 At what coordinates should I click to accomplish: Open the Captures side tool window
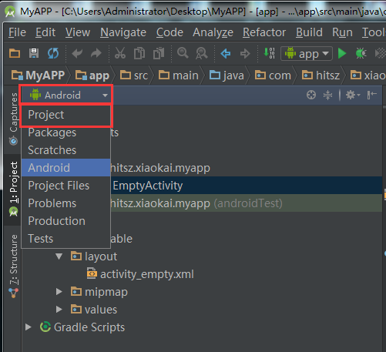(x=13, y=119)
